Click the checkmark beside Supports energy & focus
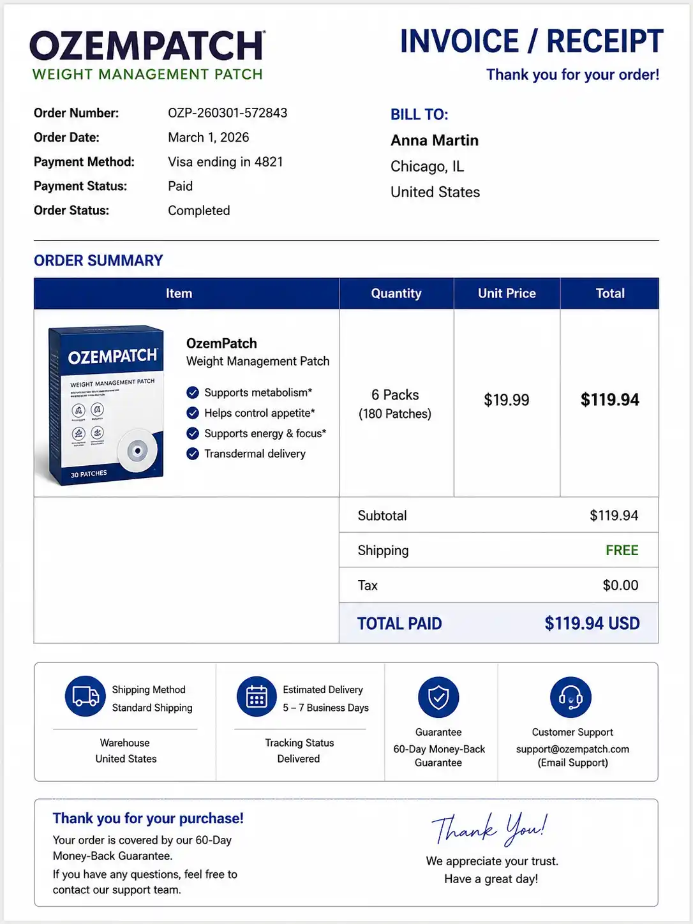The width and height of the screenshot is (693, 924). [x=193, y=433]
